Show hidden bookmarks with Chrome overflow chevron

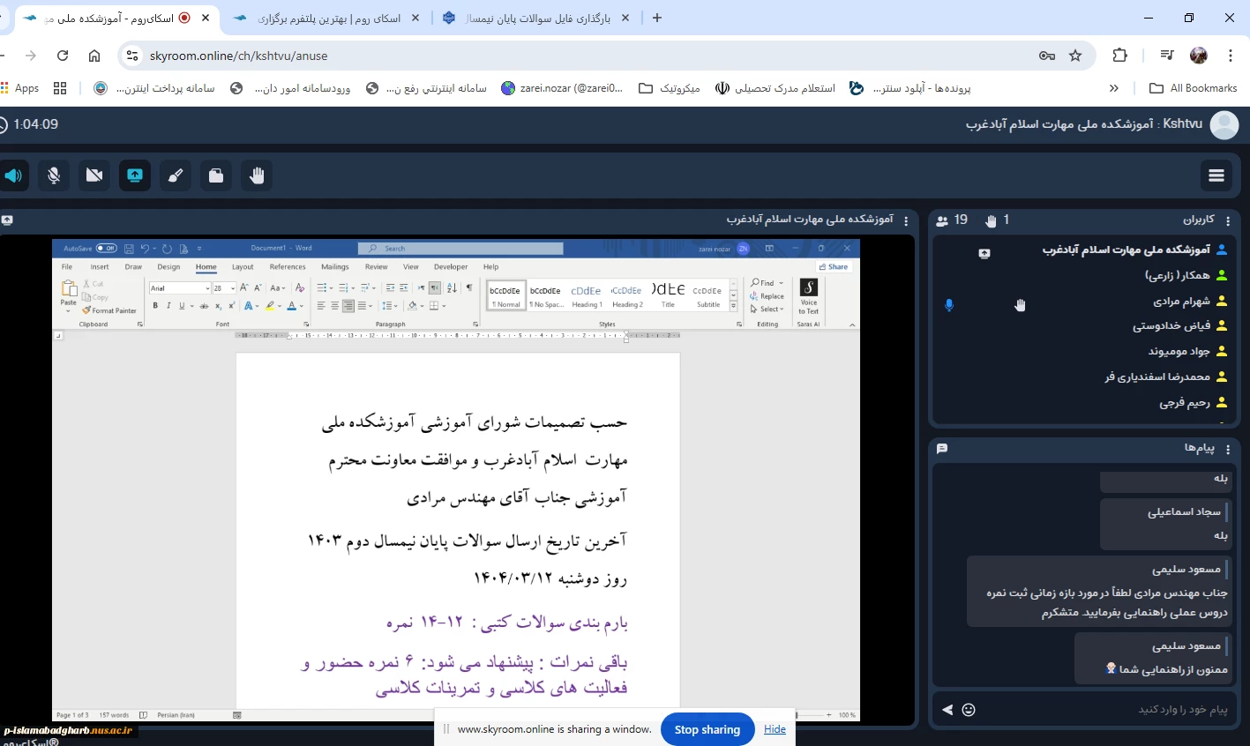[1113, 88]
